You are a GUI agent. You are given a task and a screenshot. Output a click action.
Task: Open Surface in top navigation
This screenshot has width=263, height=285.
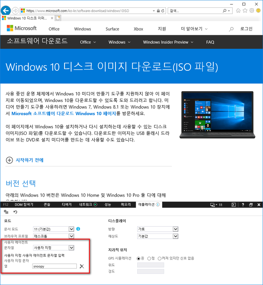pos(112,29)
